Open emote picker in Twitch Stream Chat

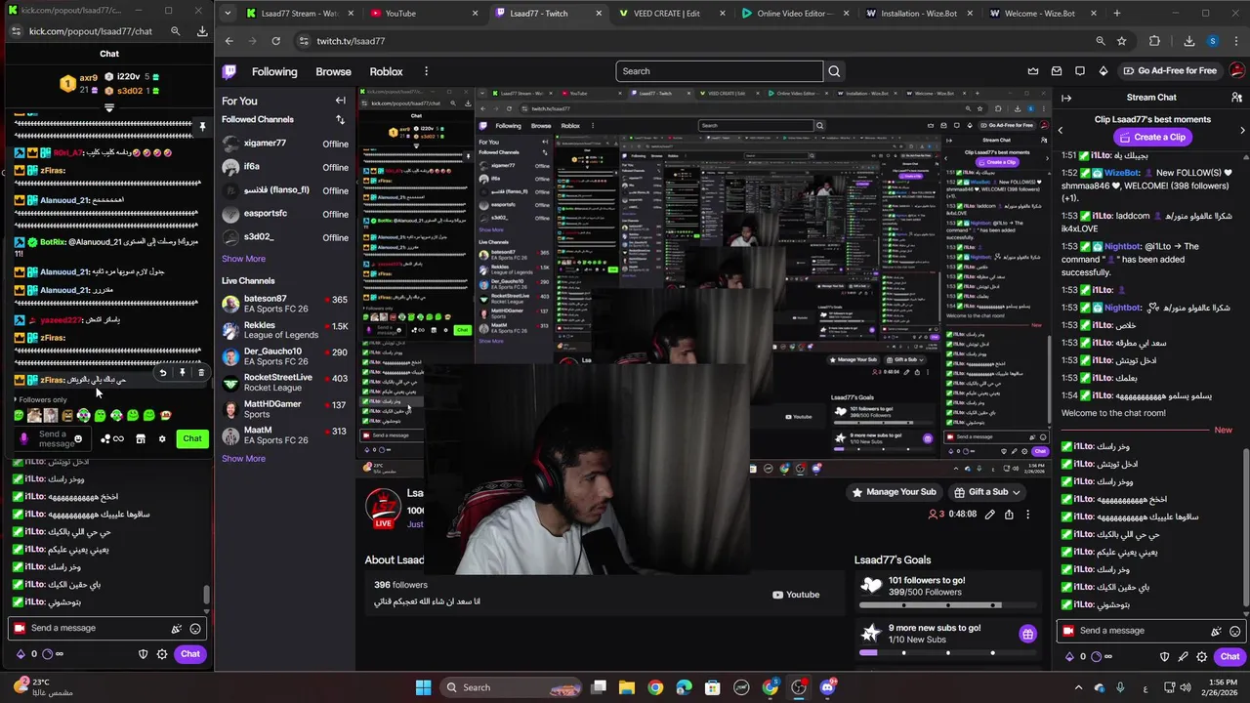tap(1235, 632)
